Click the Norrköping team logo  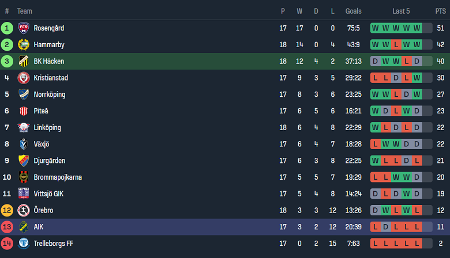click(x=24, y=94)
